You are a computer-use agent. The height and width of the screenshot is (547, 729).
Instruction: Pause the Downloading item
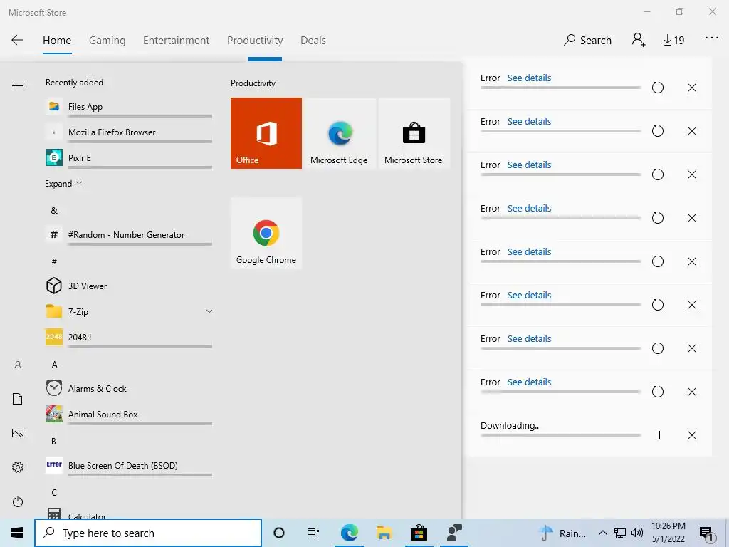tap(657, 435)
